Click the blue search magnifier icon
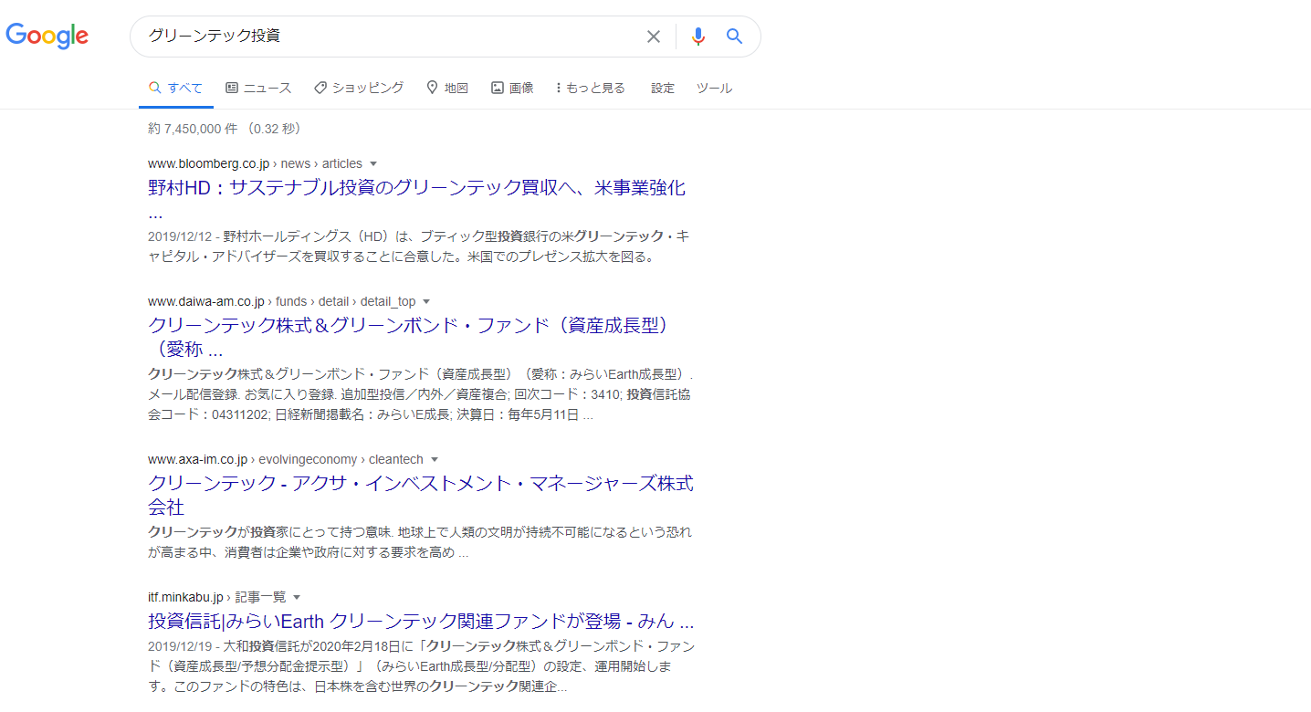 point(734,37)
